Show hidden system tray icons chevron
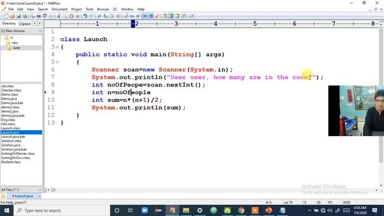This screenshot has height=216, width=384. [x=310, y=211]
